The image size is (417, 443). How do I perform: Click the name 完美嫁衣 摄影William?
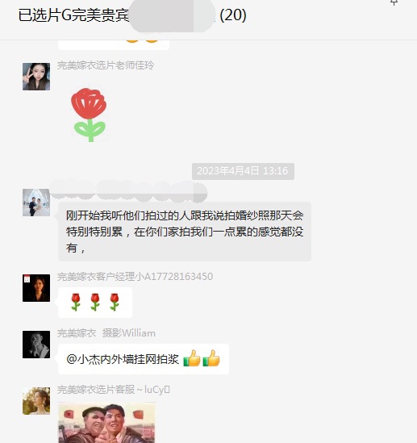(x=106, y=333)
